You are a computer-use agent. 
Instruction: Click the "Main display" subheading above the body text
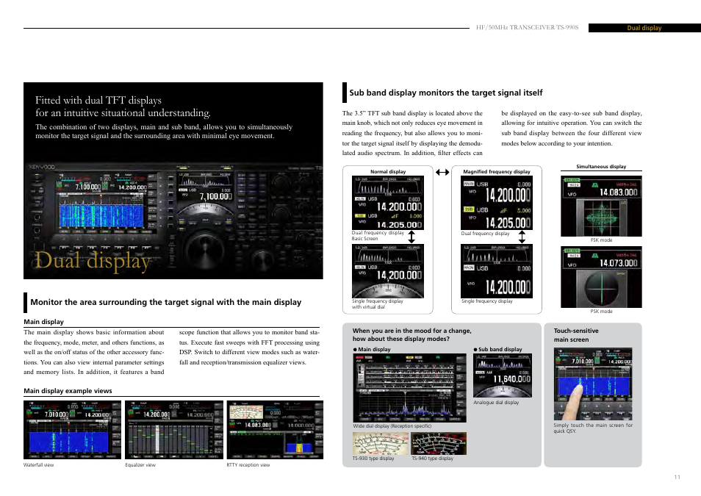44,322
